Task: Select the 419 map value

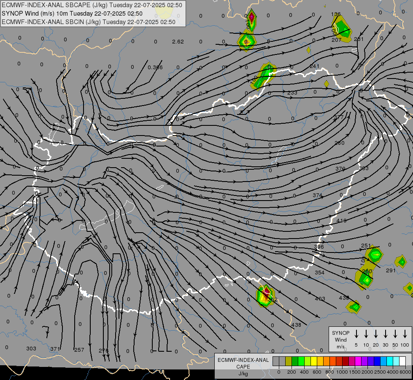Action: click(341, 221)
